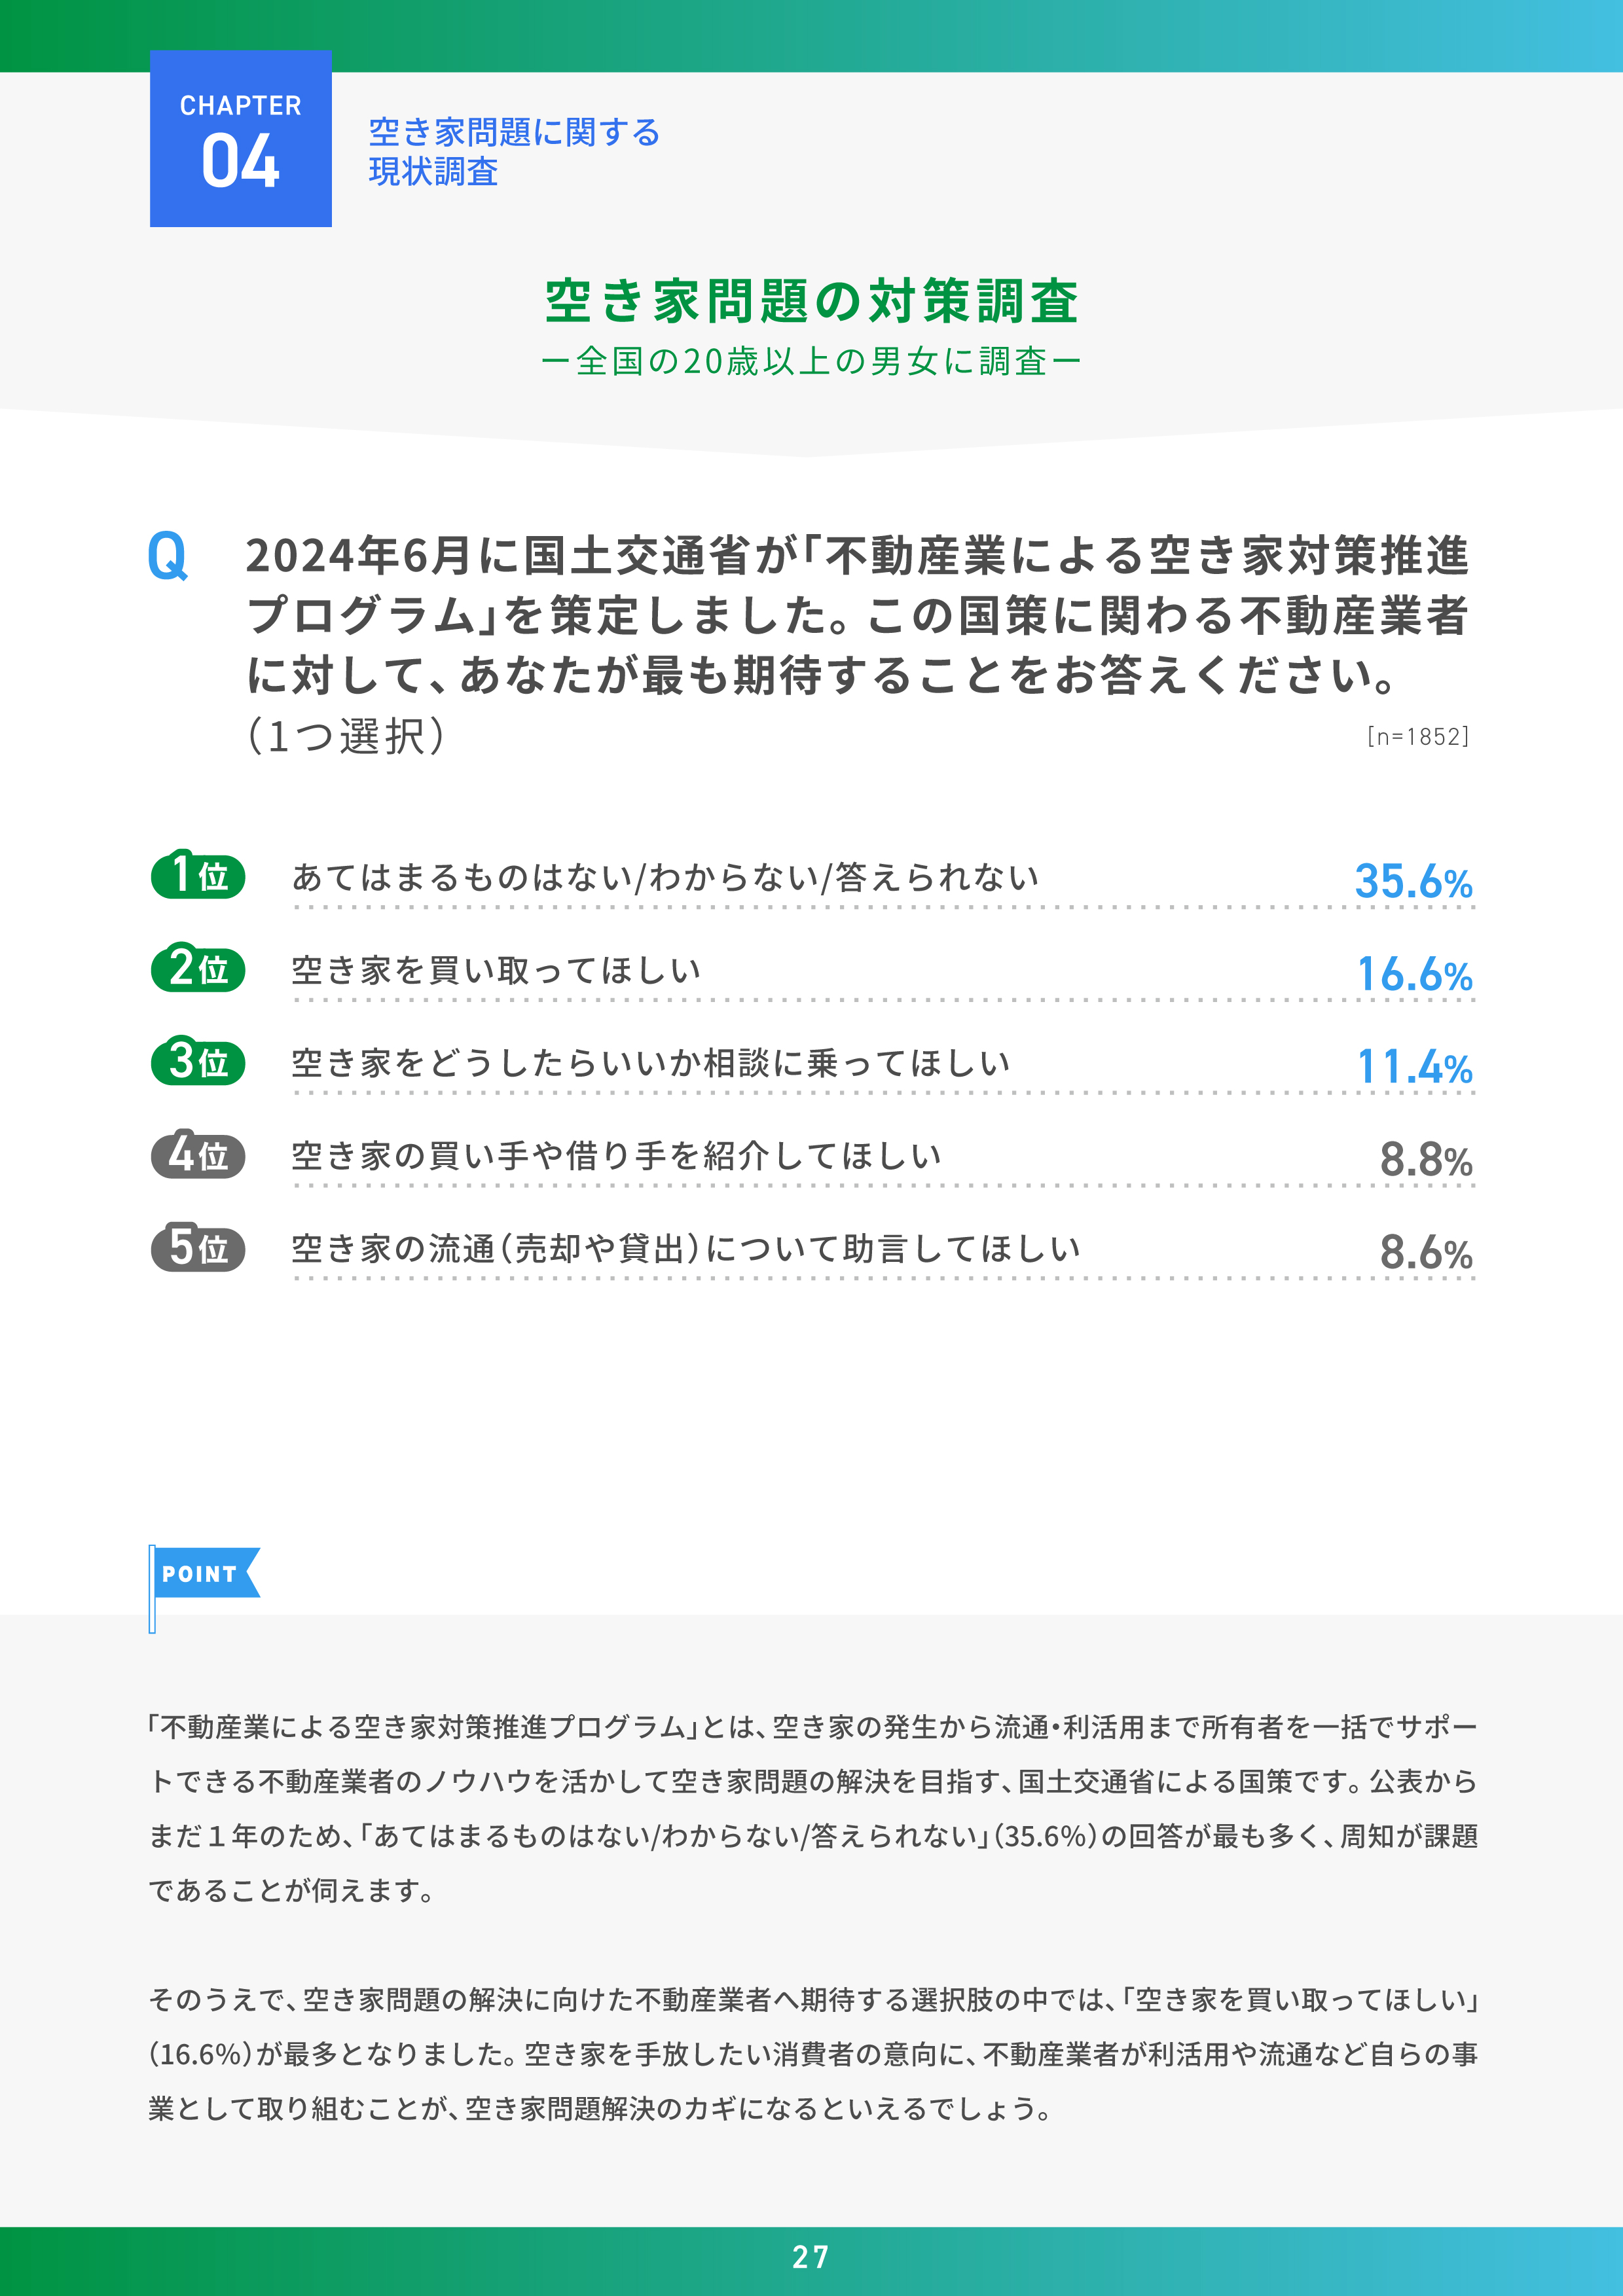Click the blue CHAPTER 04 box

(240, 139)
